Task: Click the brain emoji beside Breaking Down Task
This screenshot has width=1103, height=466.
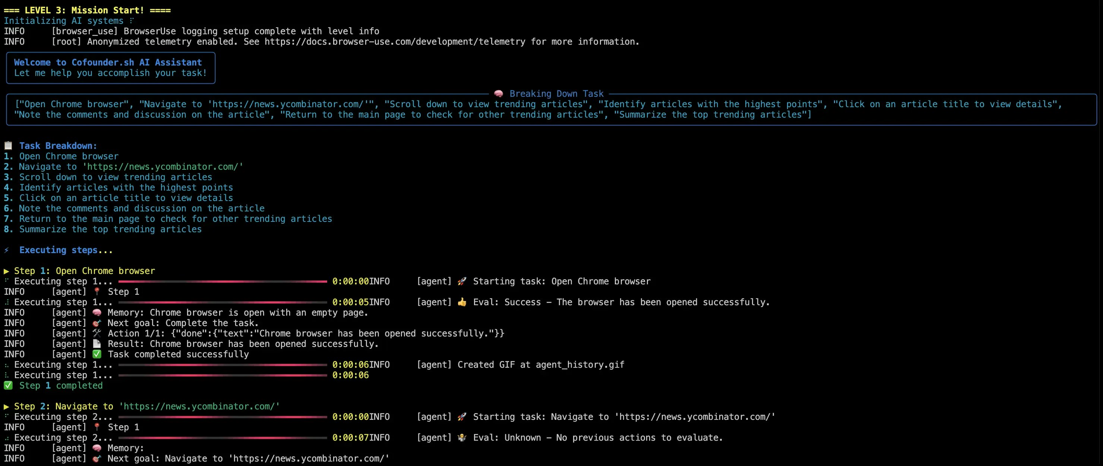Action: coord(499,94)
